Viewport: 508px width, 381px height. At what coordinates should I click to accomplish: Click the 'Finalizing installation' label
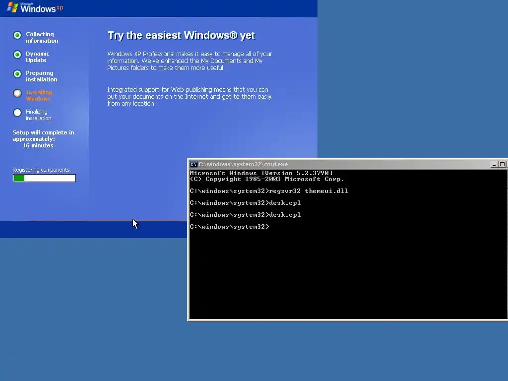38,115
